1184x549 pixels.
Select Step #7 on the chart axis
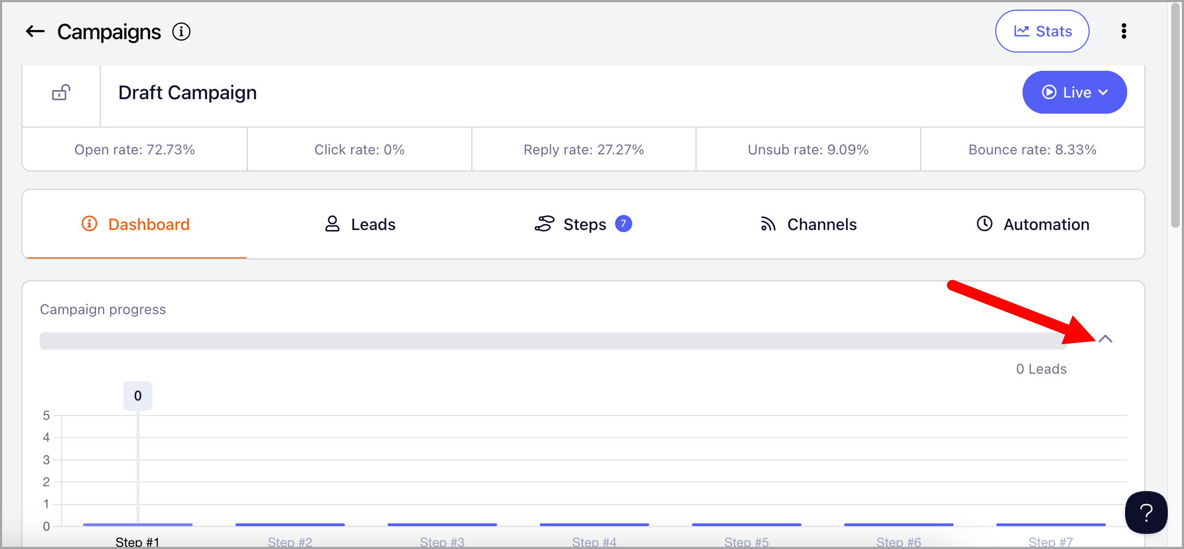pyautogui.click(x=1050, y=541)
